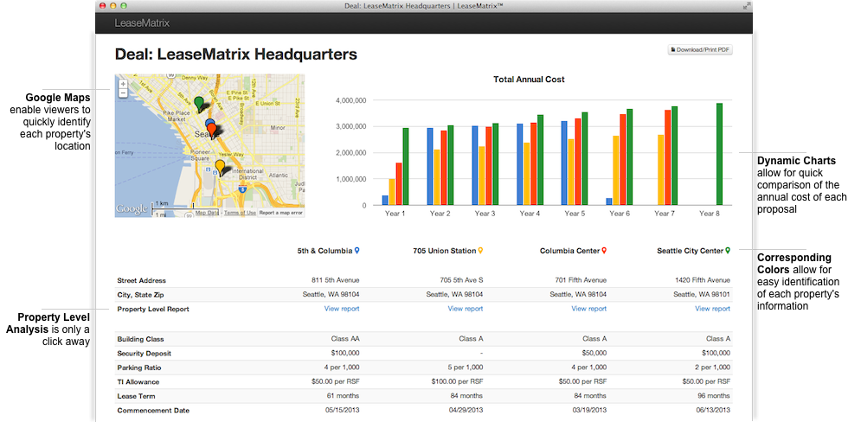This screenshot has height=422, width=848.
Task: Click Report a map error link
Action: (x=281, y=213)
